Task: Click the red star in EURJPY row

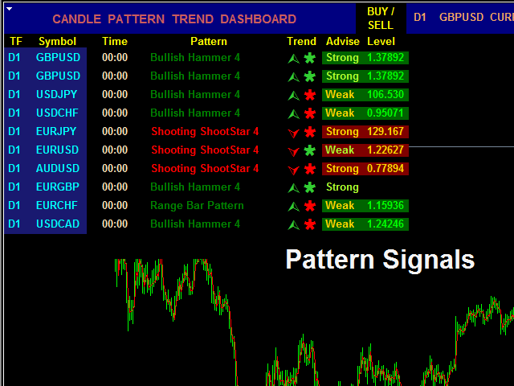Action: [x=310, y=132]
